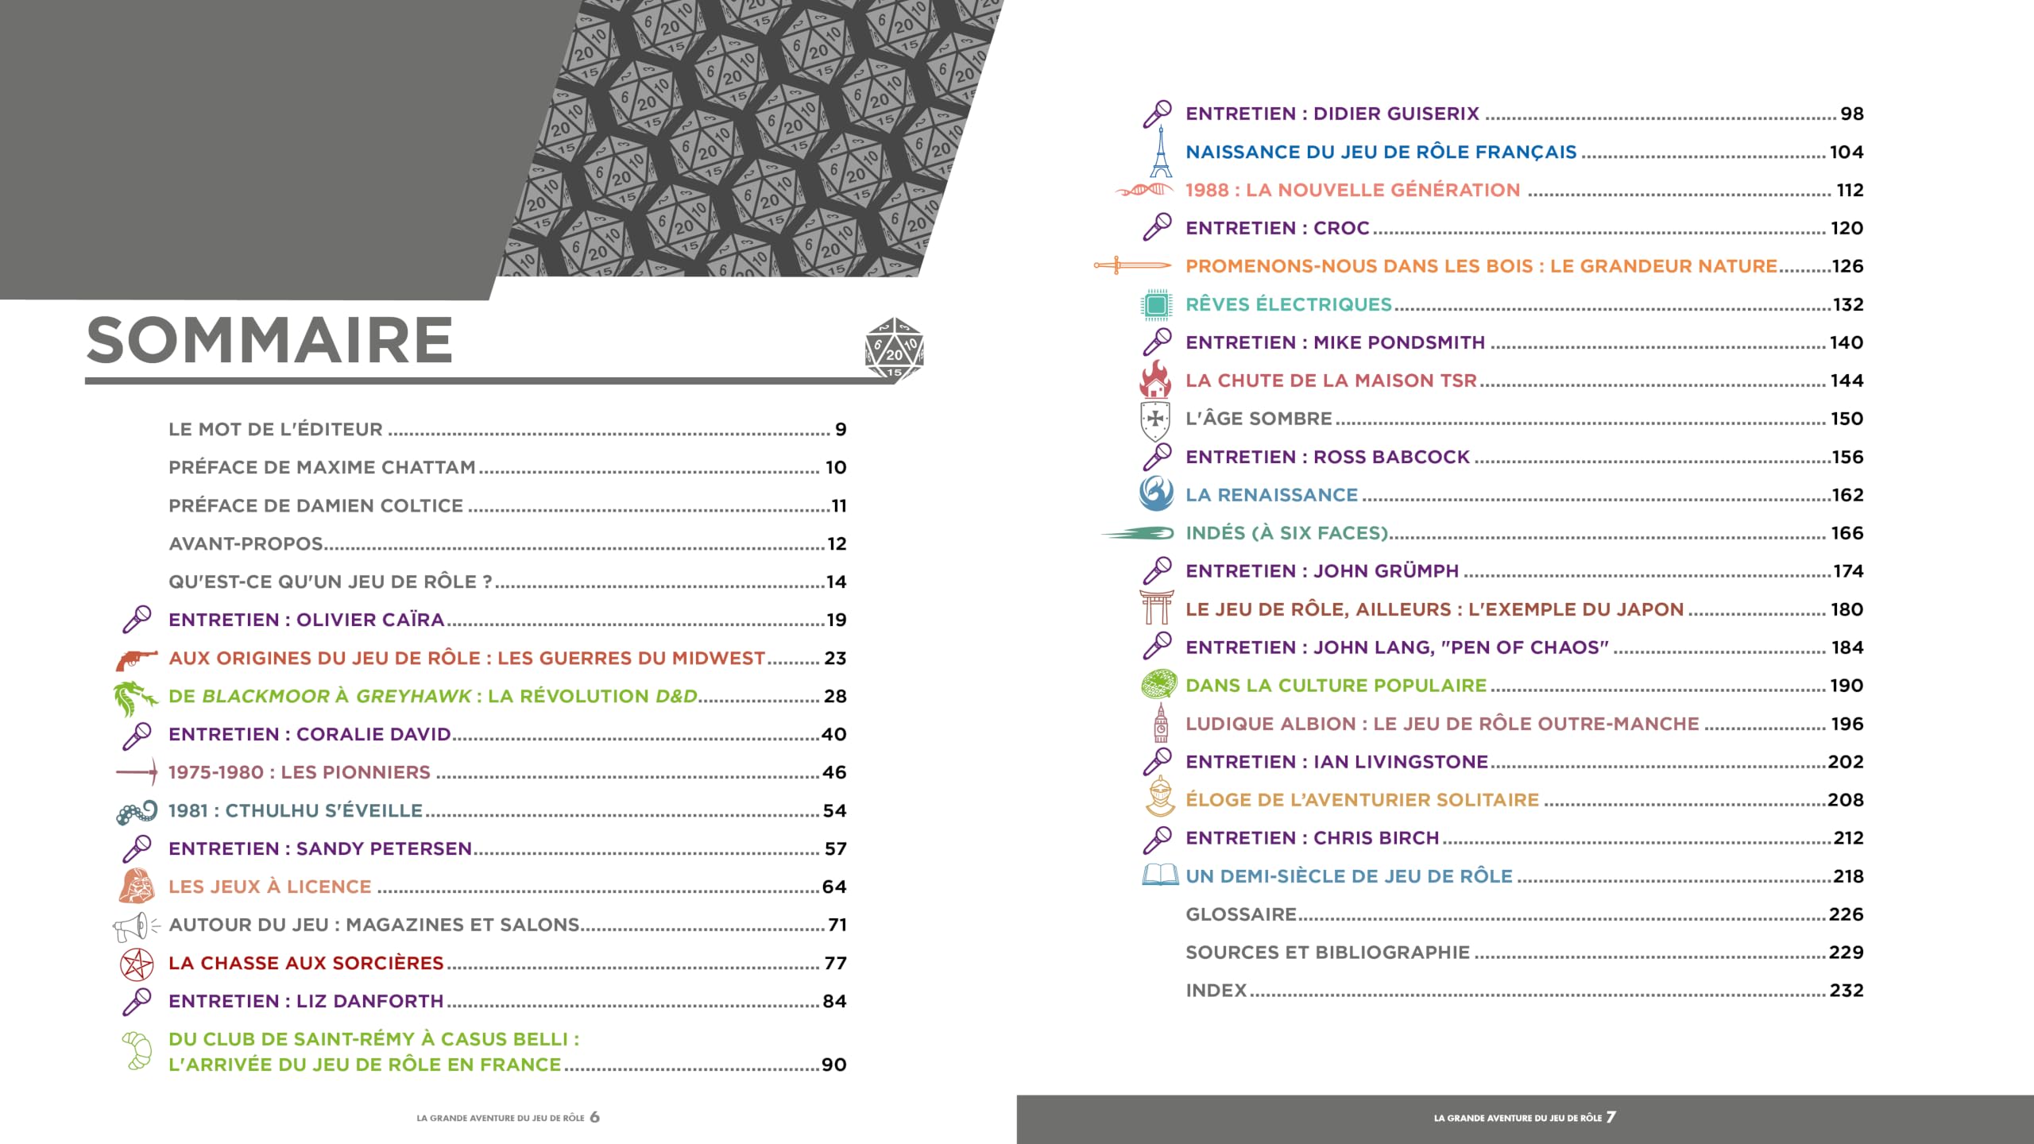Viewport: 2034px width, 1144px height.
Task: Click the knight helmet icon beside Aventurier solitaire
Action: [1160, 797]
